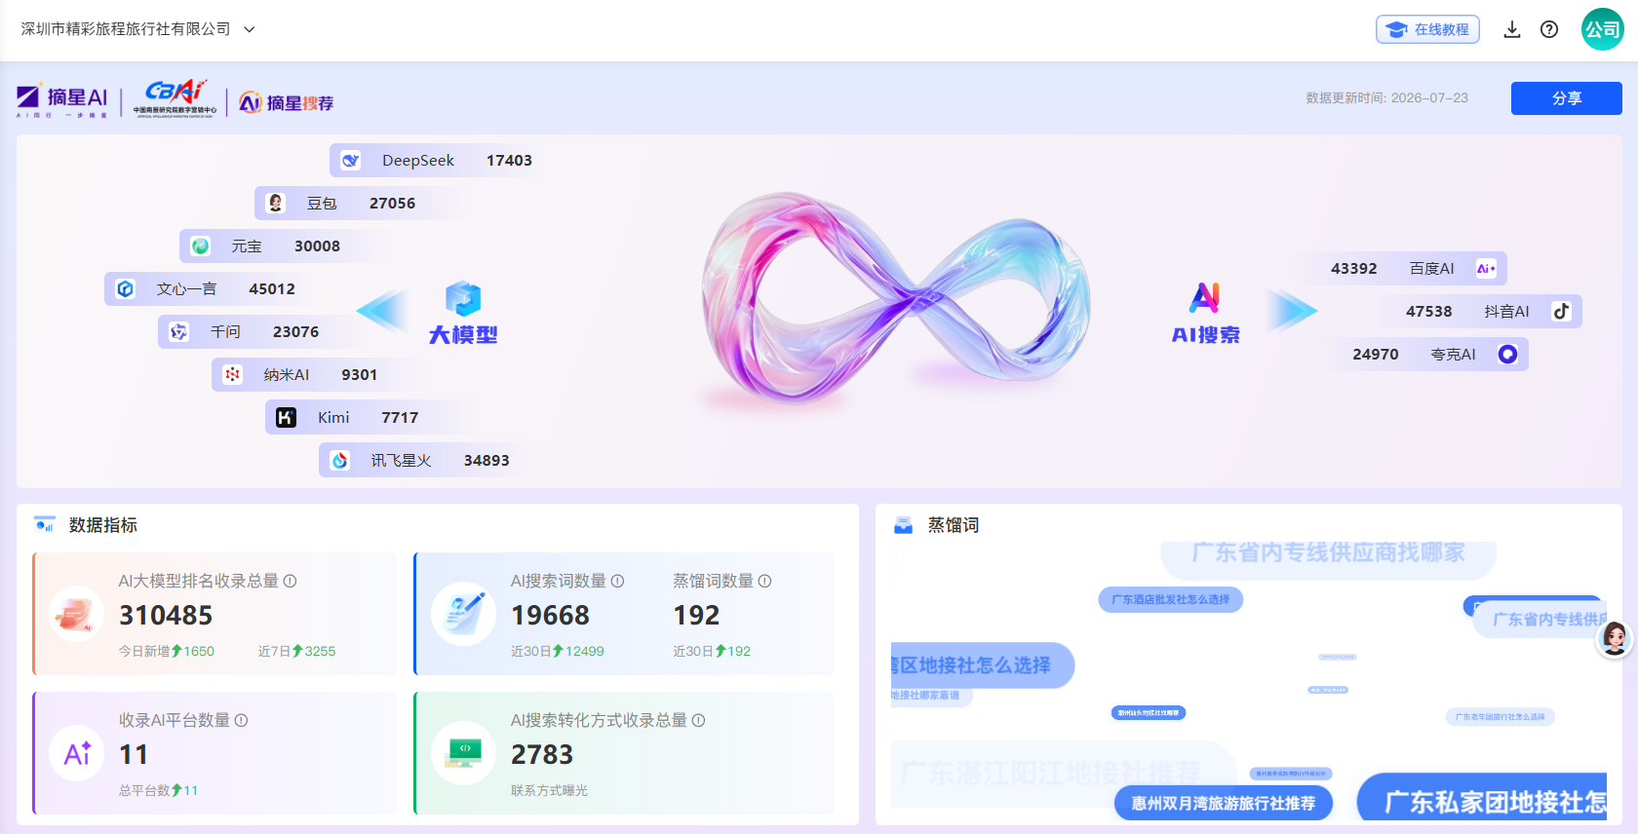This screenshot has height=834, width=1638.
Task: Click the central infinity loop graphic
Action: pos(896,298)
